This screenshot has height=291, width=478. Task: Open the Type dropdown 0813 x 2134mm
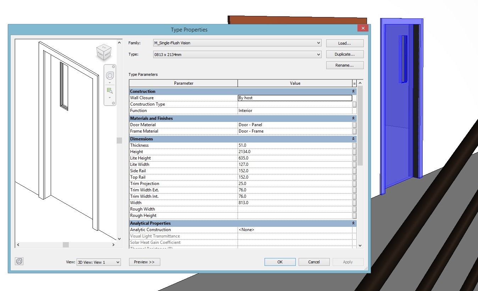tap(237, 55)
